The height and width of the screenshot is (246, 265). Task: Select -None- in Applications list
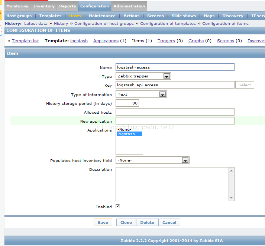129,129
